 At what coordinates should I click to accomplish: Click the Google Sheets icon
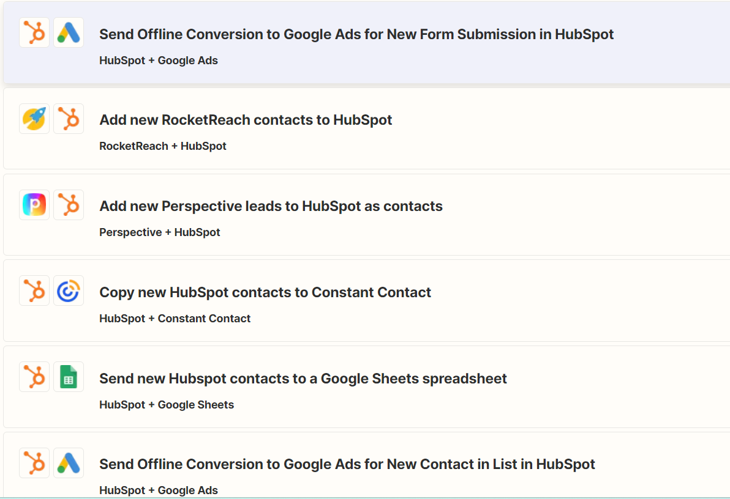coord(69,377)
